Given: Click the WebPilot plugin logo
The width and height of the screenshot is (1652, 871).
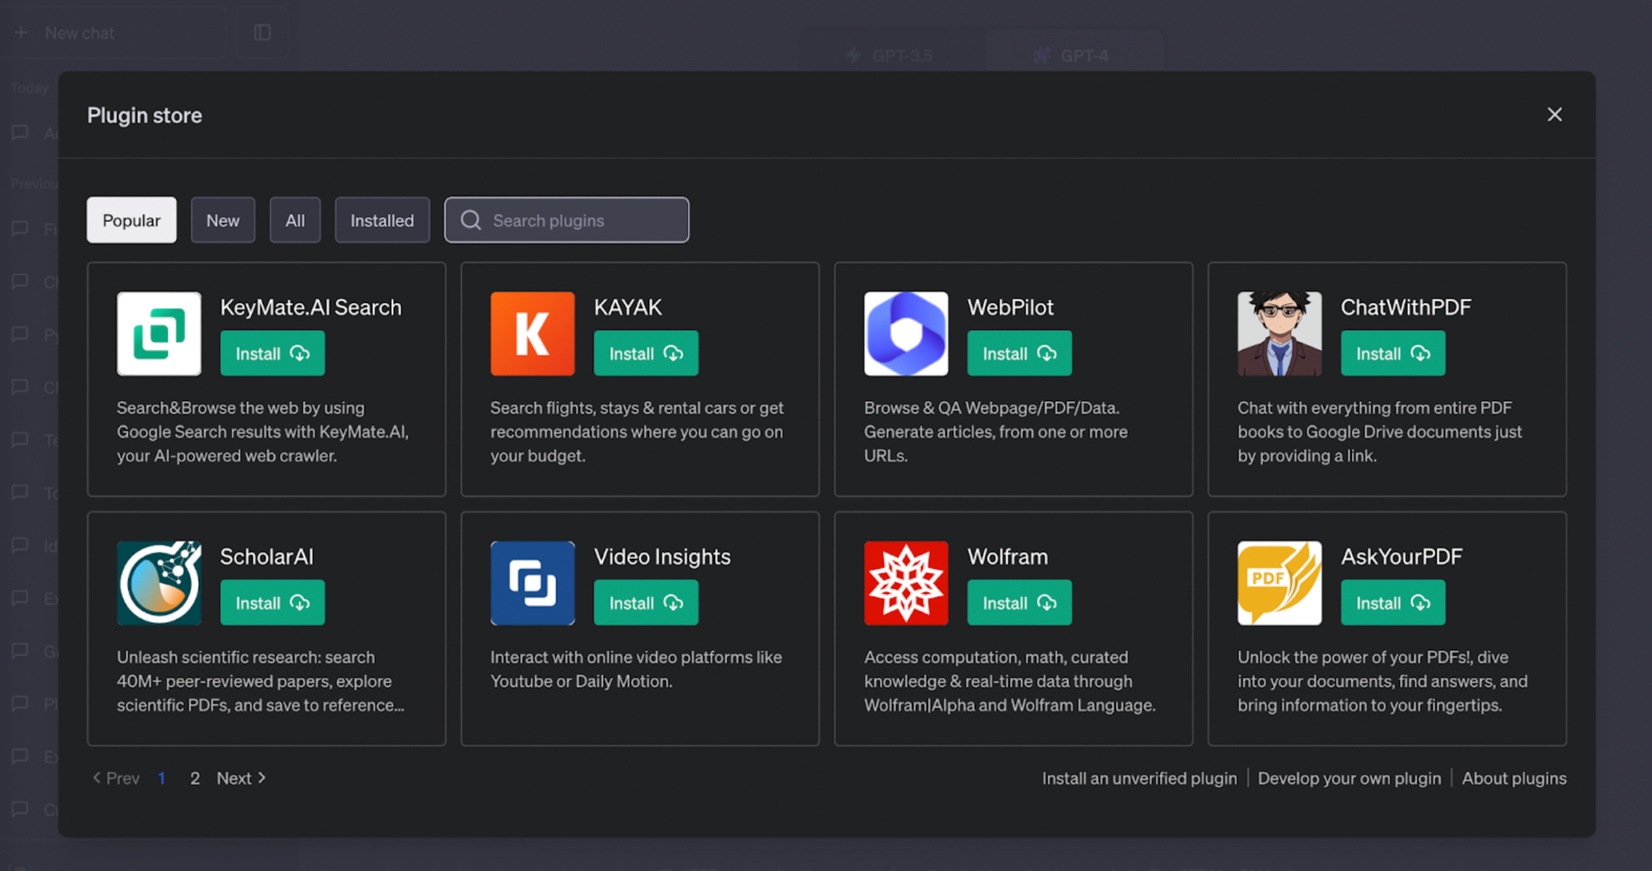Looking at the screenshot, I should click(905, 334).
